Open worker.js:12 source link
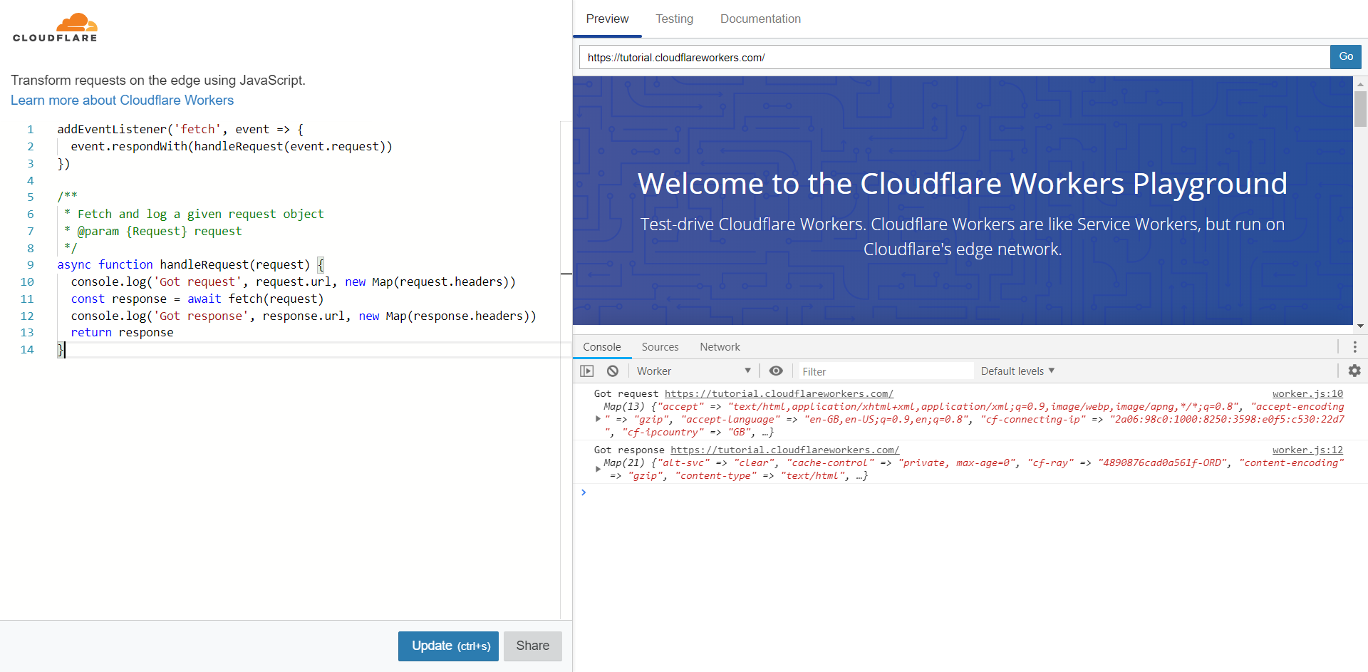The image size is (1368, 672). (1307, 450)
